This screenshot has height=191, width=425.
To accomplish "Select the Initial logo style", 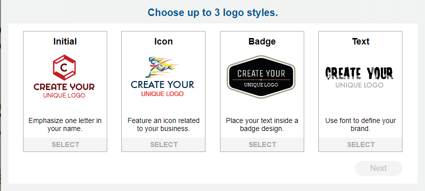I will pyautogui.click(x=65, y=144).
